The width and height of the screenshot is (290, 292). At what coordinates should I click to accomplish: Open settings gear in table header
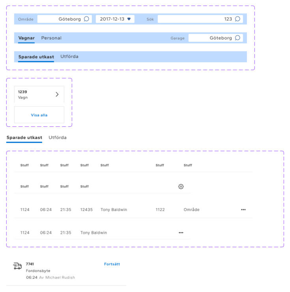coord(181,187)
